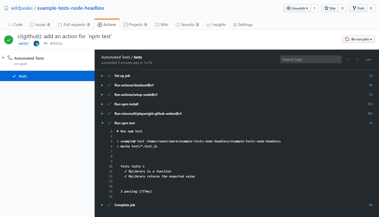Open the Unwatch dropdown

click(x=297, y=8)
